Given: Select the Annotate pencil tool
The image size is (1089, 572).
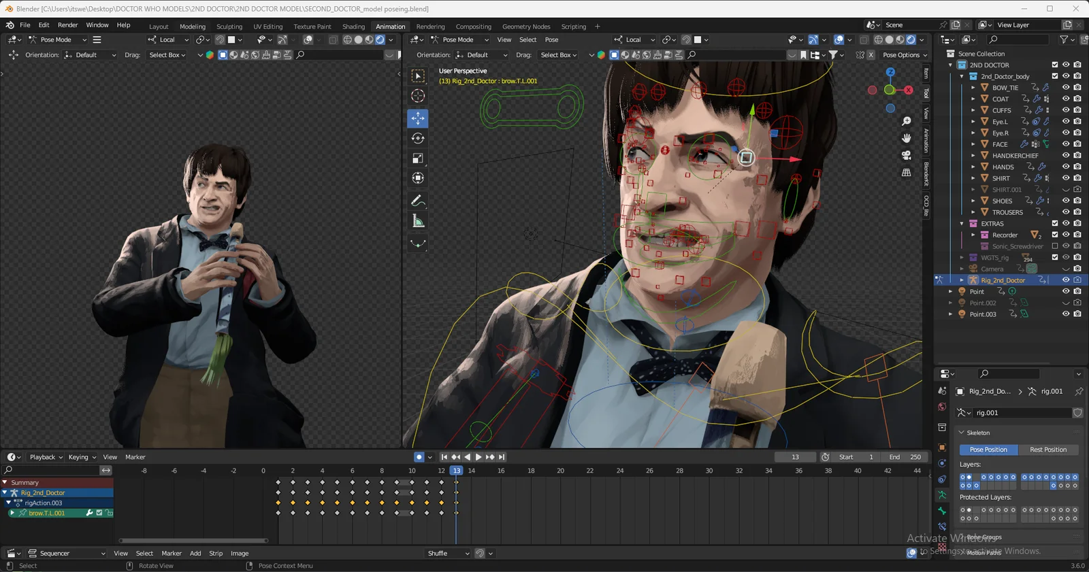Looking at the screenshot, I should 418,201.
